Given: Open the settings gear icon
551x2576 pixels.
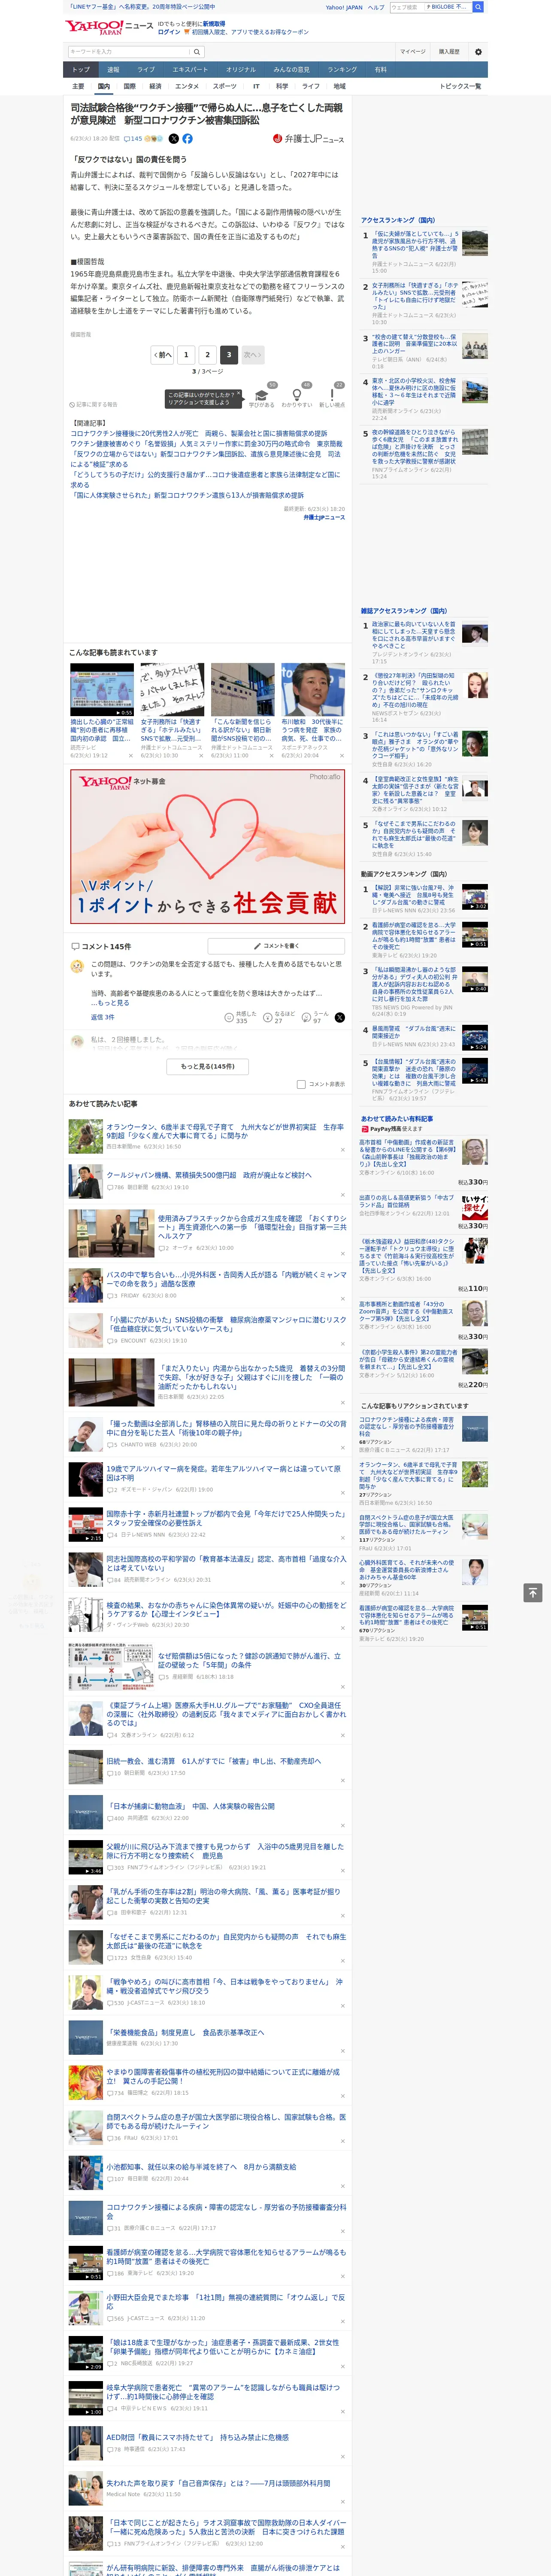Looking at the screenshot, I should coord(477,51).
